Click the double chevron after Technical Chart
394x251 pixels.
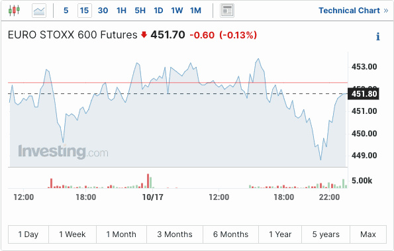[386, 11]
